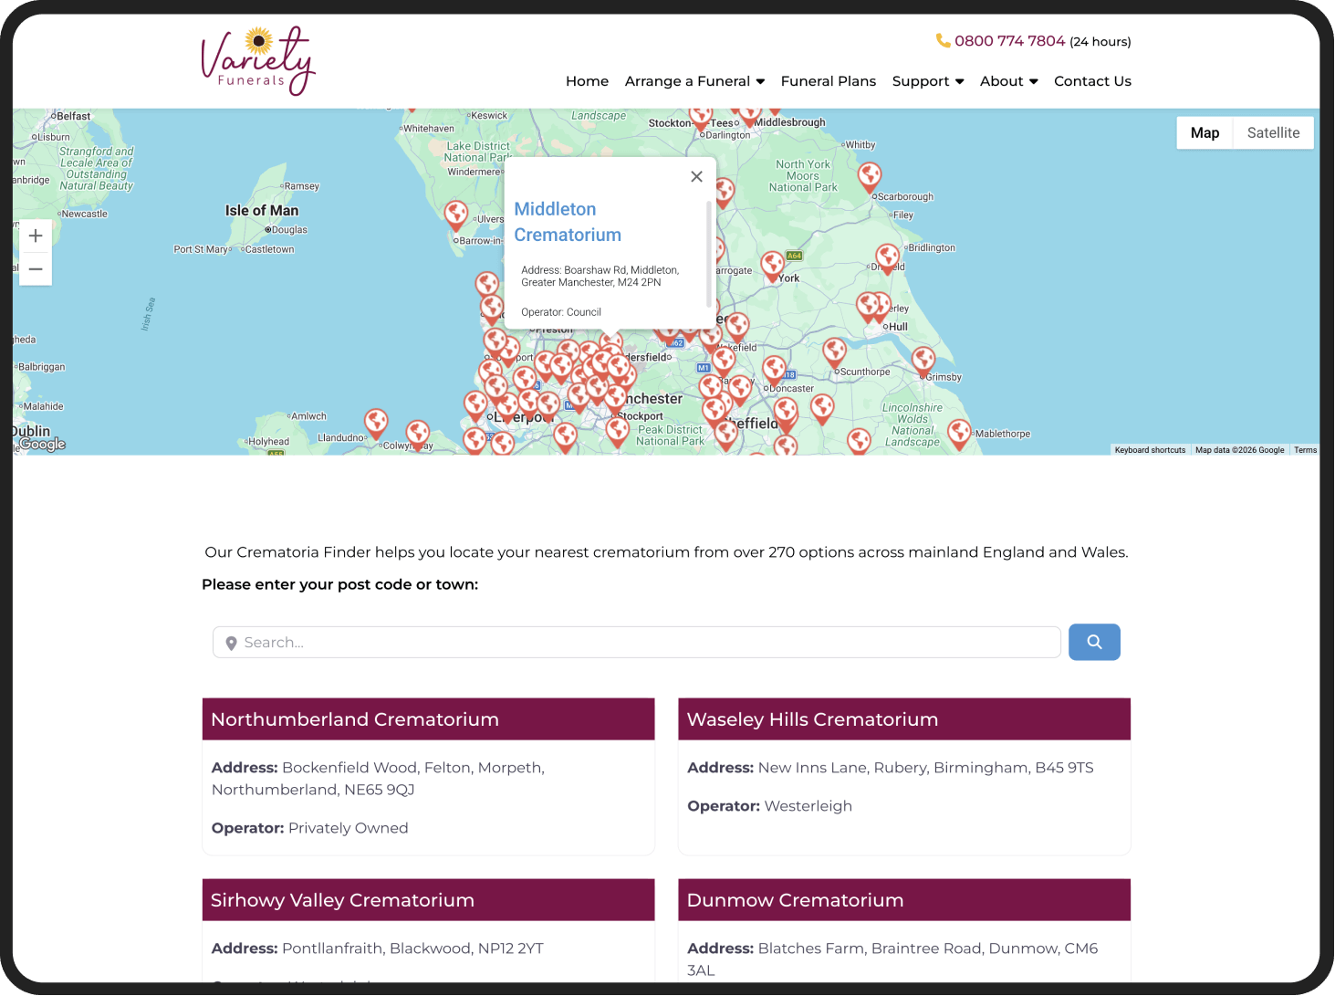Viewport: 1335px width, 996px height.
Task: Click the Google logo on the map
Action: click(x=42, y=445)
